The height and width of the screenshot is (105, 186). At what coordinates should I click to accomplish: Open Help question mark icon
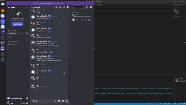[91, 7]
